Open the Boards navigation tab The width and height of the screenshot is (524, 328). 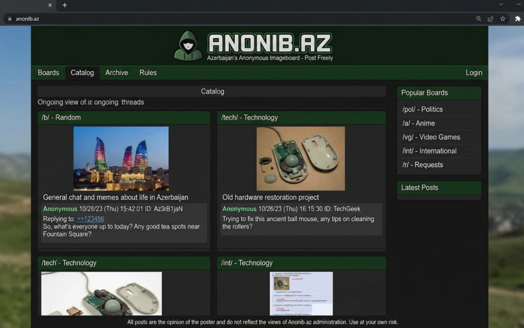click(x=48, y=73)
